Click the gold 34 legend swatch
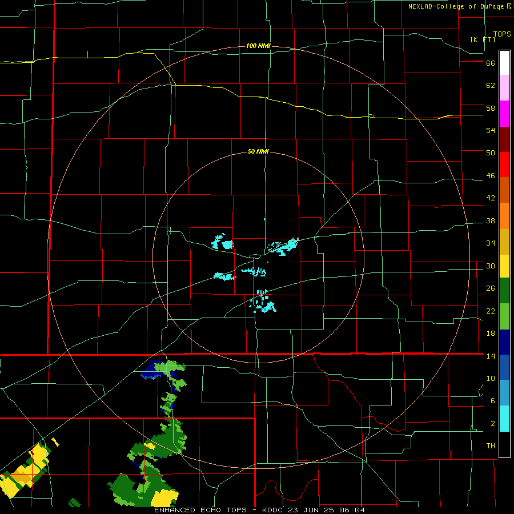 pos(504,242)
